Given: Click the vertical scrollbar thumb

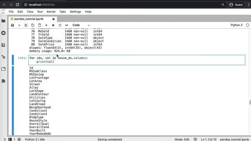Looking at the screenshot, I should pyautogui.click(x=250, y=102).
